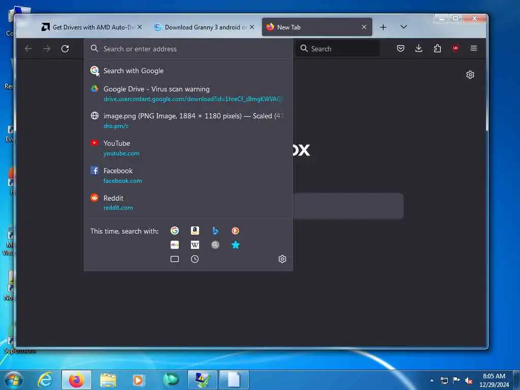Click the youtube.com URL
The width and height of the screenshot is (520, 390).
121,153
